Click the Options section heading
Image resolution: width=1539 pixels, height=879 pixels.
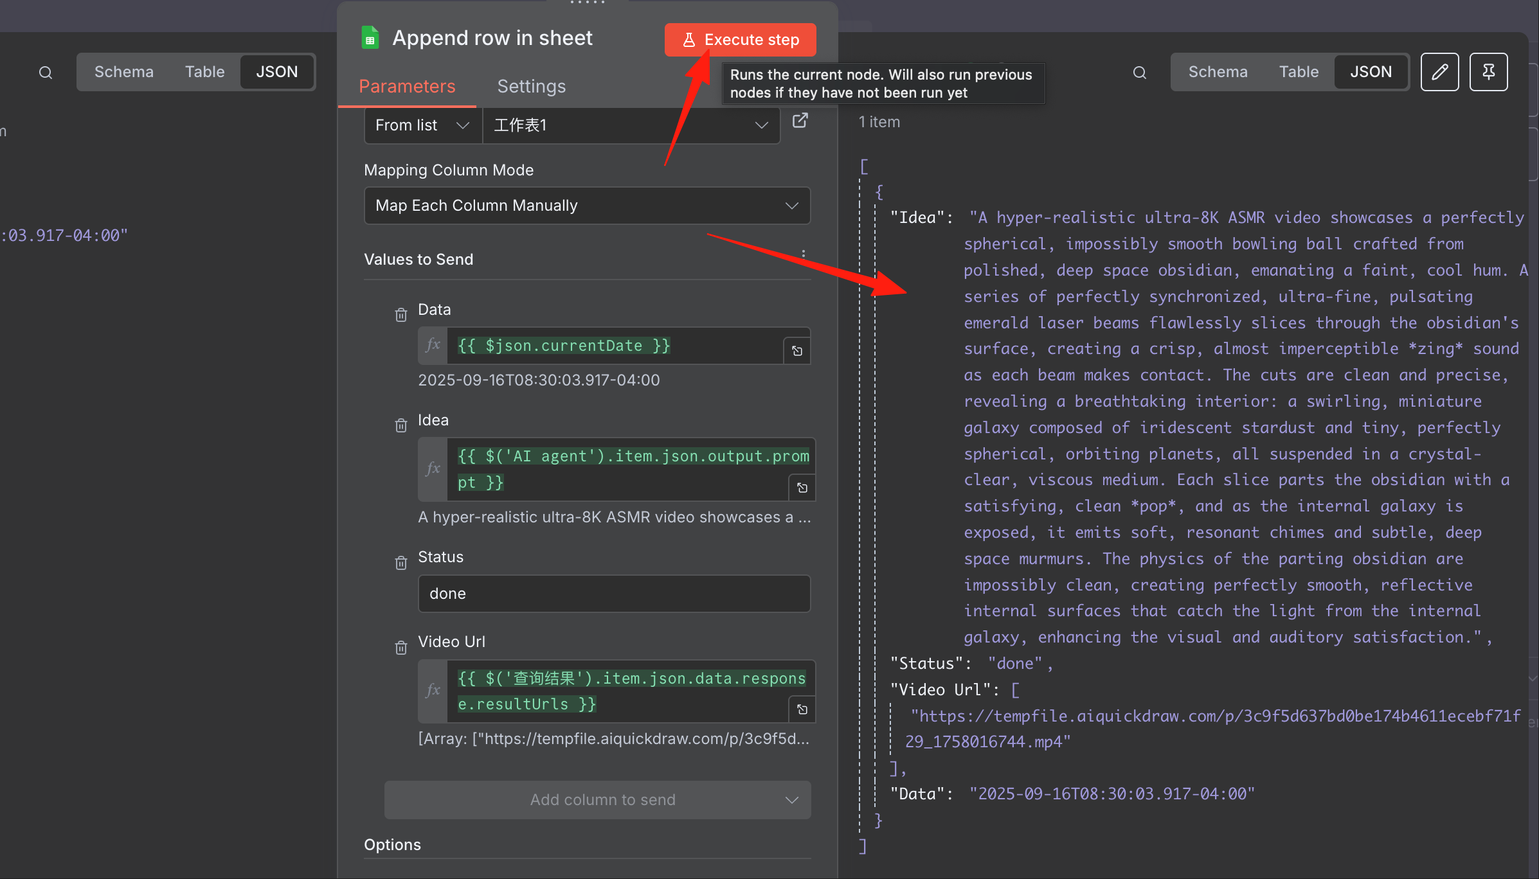click(x=392, y=845)
